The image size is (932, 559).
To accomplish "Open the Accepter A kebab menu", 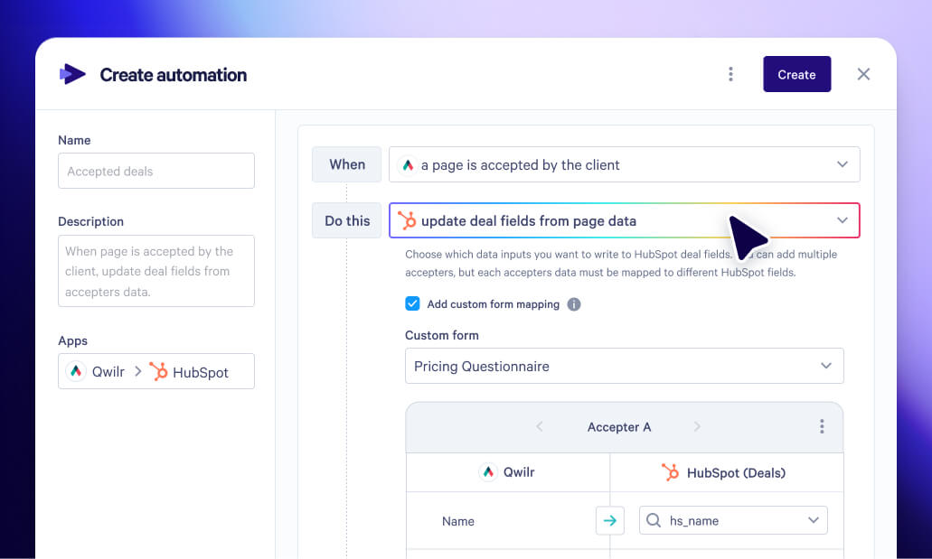I will point(822,426).
